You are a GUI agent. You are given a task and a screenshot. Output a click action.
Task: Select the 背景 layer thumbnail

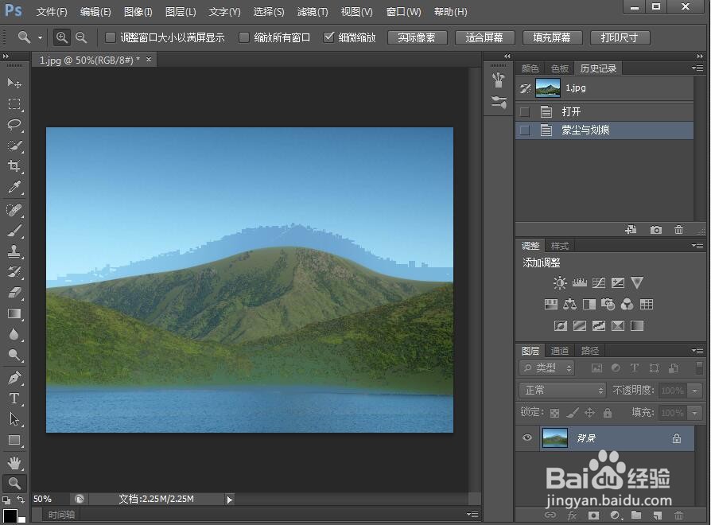click(x=555, y=438)
